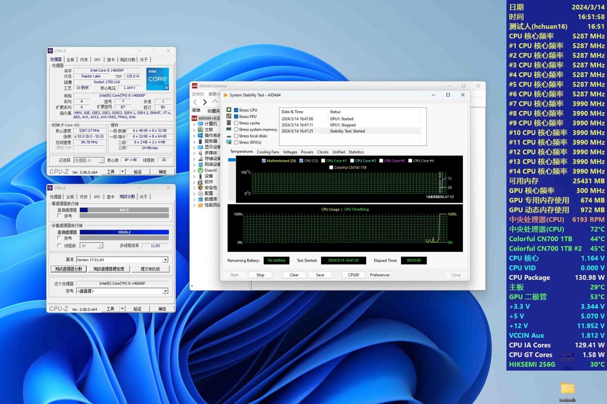
Task: Open the 基准 benchmark version dropdown
Action: (165, 260)
